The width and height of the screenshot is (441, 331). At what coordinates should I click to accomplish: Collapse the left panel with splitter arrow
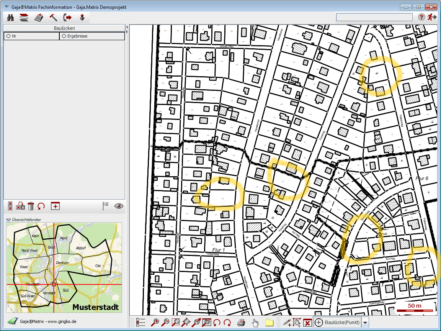[127, 28]
